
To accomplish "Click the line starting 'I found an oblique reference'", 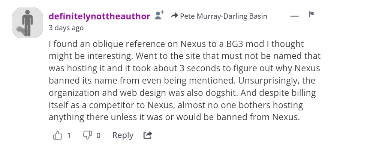I will coord(176,44).
